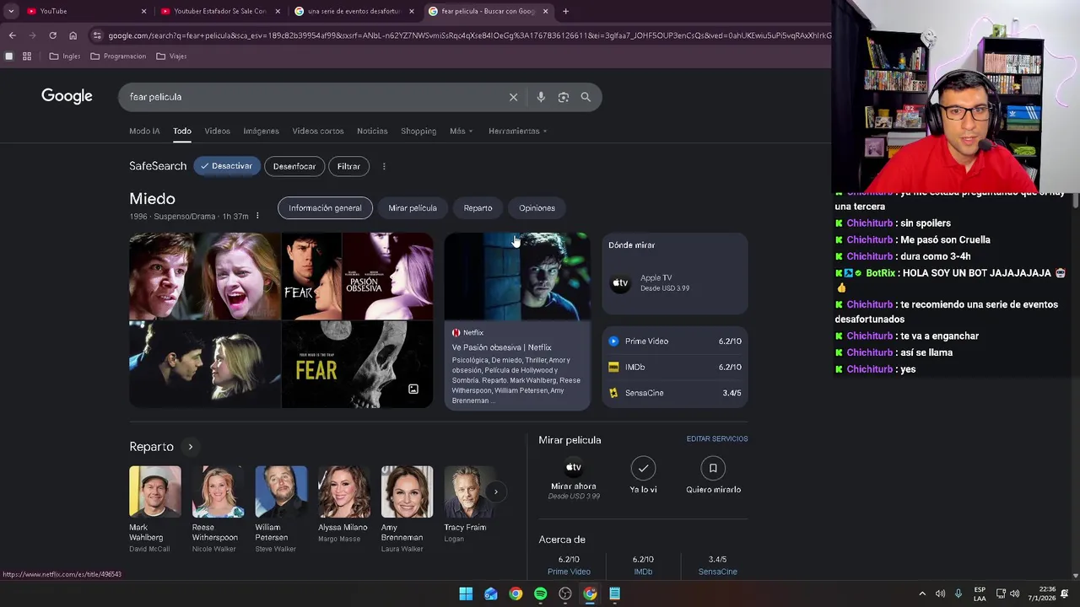Open the browser home icon

pyautogui.click(x=73, y=35)
